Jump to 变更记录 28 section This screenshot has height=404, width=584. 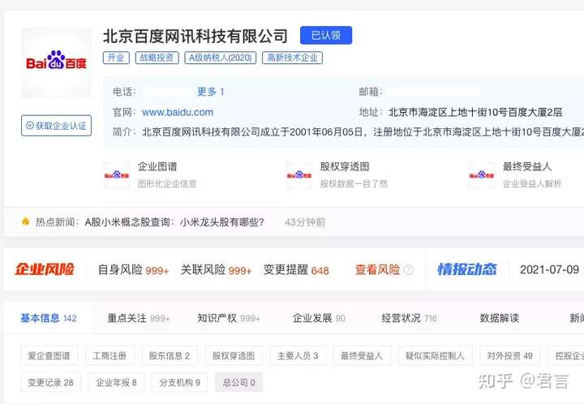(x=50, y=382)
